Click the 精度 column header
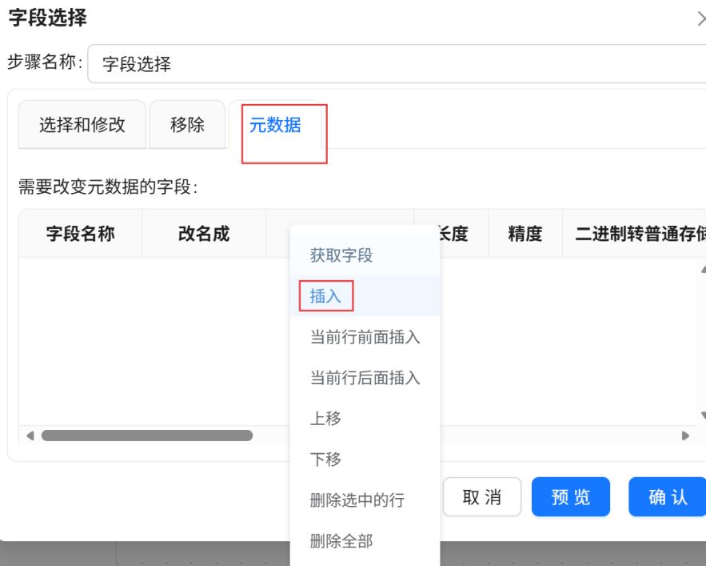 click(x=525, y=234)
